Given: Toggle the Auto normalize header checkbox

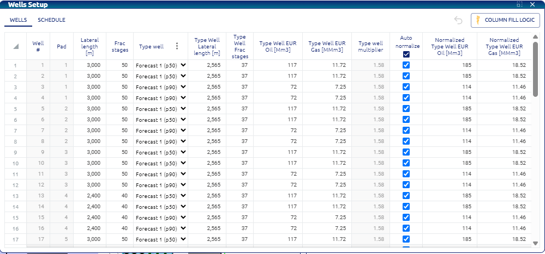Looking at the screenshot, I should (406, 54).
